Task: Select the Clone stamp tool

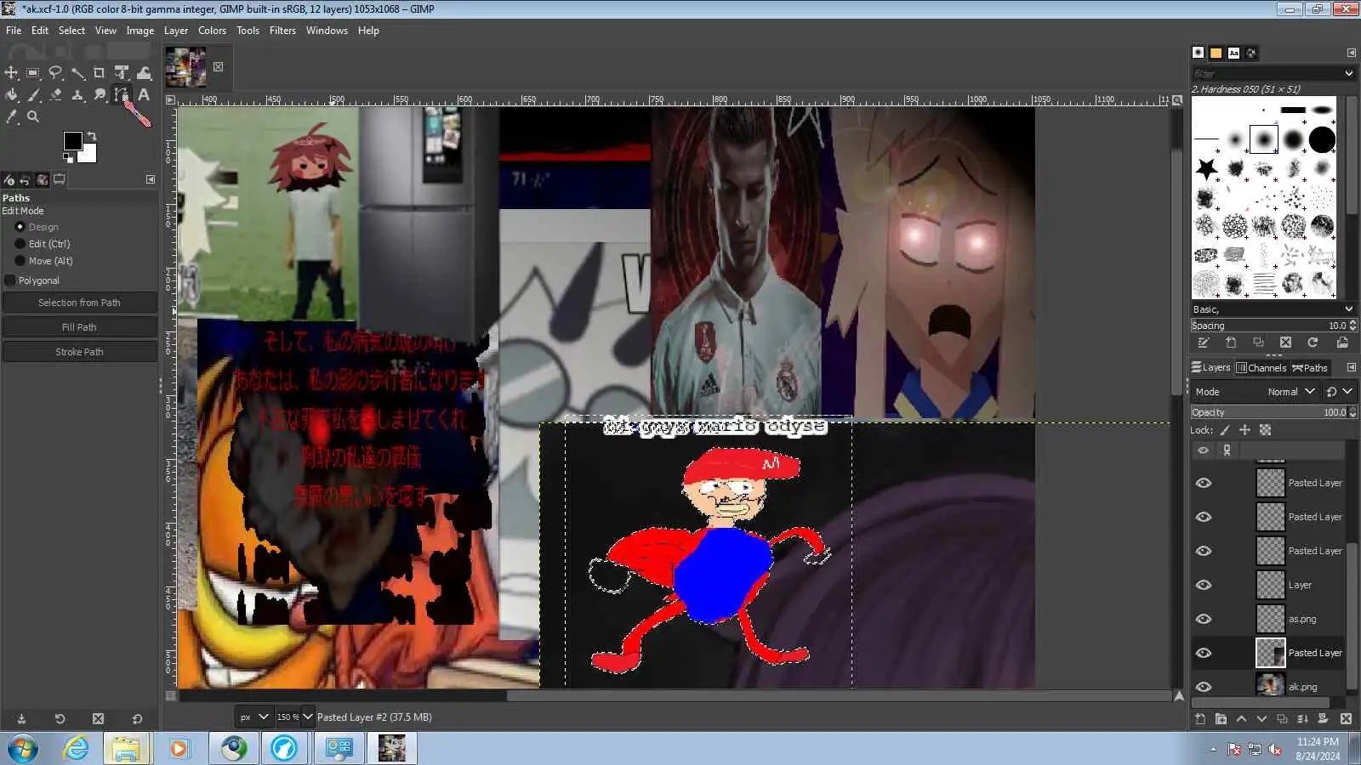Action: (x=77, y=95)
